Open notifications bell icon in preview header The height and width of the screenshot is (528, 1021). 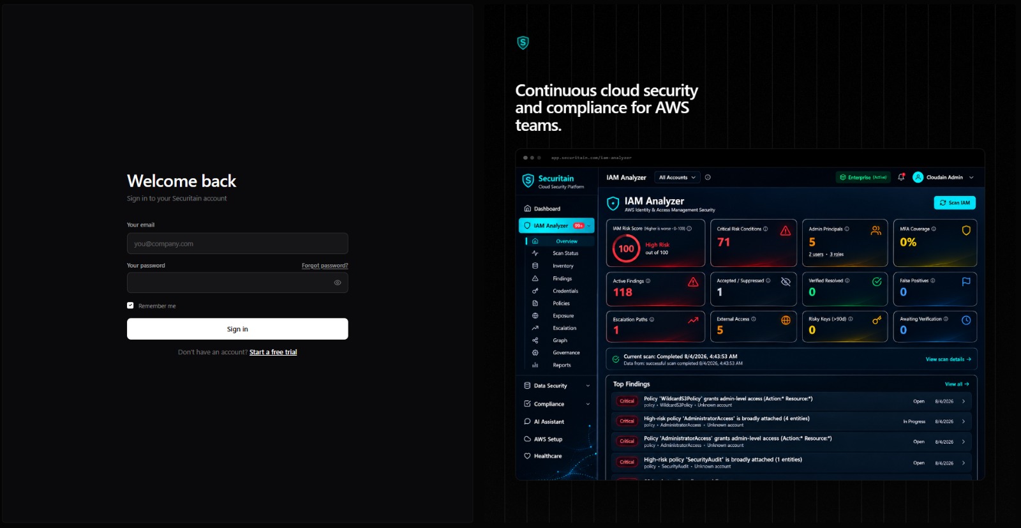(901, 177)
